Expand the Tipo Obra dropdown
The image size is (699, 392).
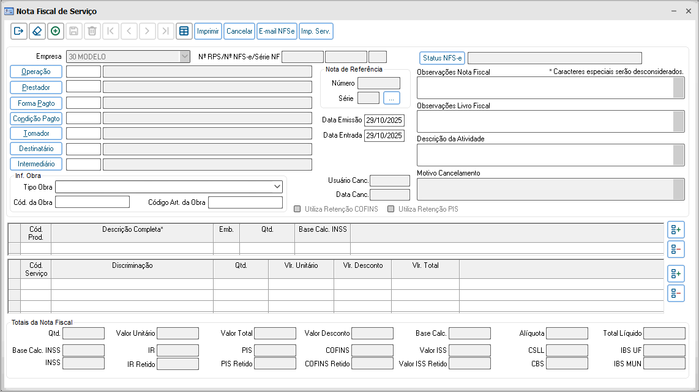[277, 187]
